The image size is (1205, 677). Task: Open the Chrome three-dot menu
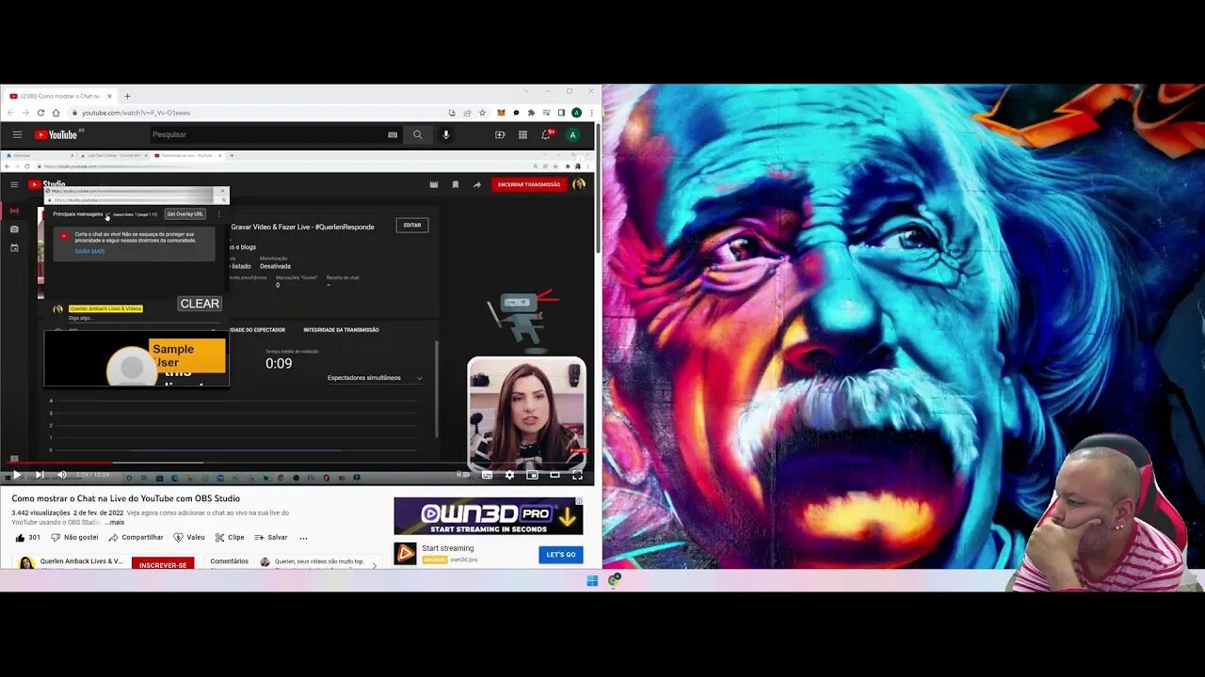[590, 113]
